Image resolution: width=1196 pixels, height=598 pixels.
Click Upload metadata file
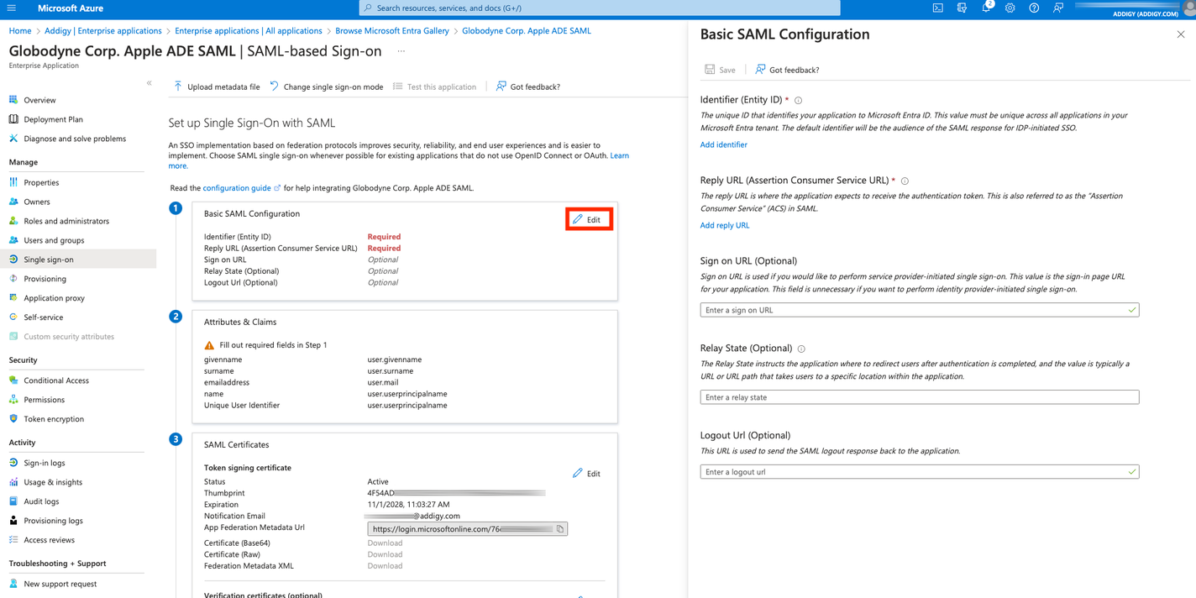click(x=217, y=87)
